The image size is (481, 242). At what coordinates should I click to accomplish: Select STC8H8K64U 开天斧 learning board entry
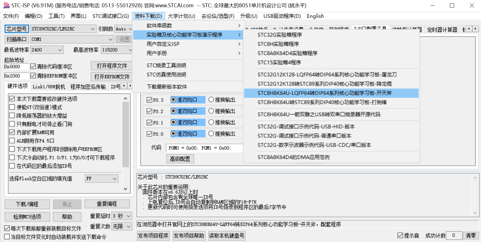pyautogui.click(x=331, y=93)
